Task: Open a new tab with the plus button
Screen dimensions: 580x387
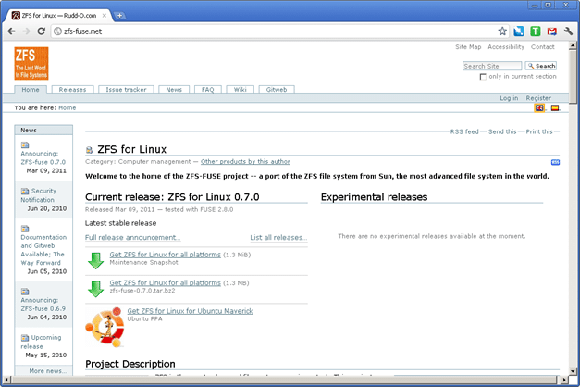Action: pos(119,16)
